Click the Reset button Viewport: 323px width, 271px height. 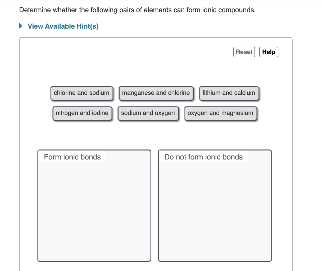pyautogui.click(x=244, y=52)
